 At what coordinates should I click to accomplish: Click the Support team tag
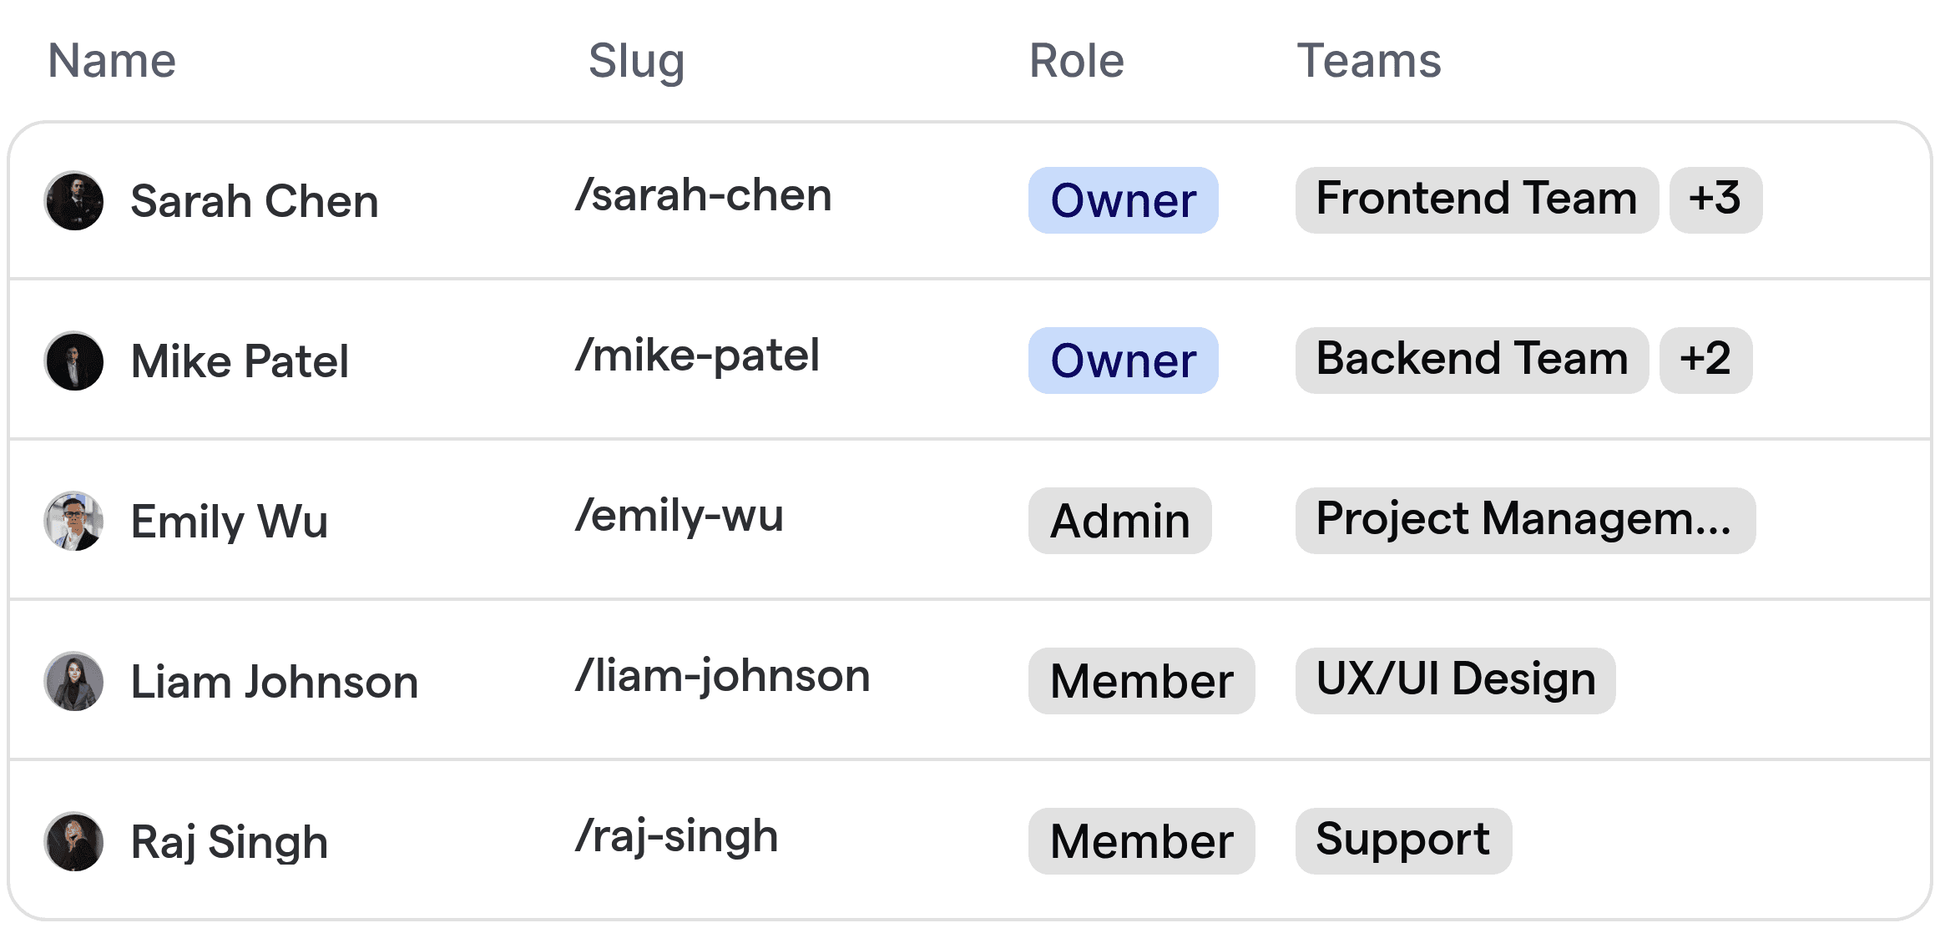(x=1403, y=841)
